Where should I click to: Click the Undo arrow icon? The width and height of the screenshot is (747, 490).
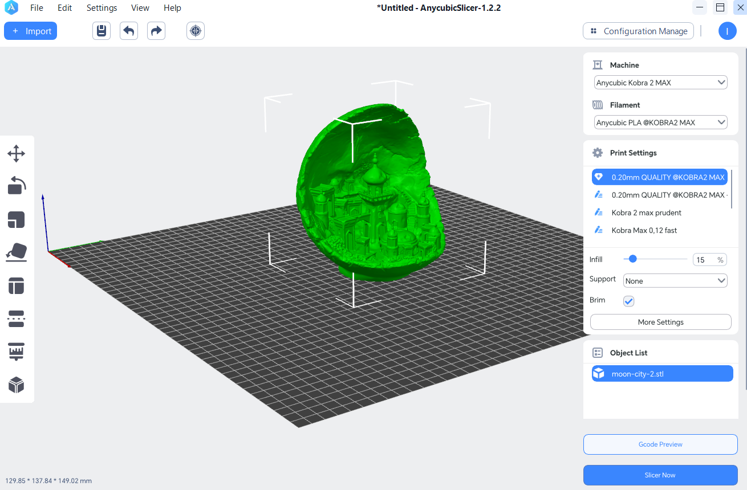click(x=129, y=31)
